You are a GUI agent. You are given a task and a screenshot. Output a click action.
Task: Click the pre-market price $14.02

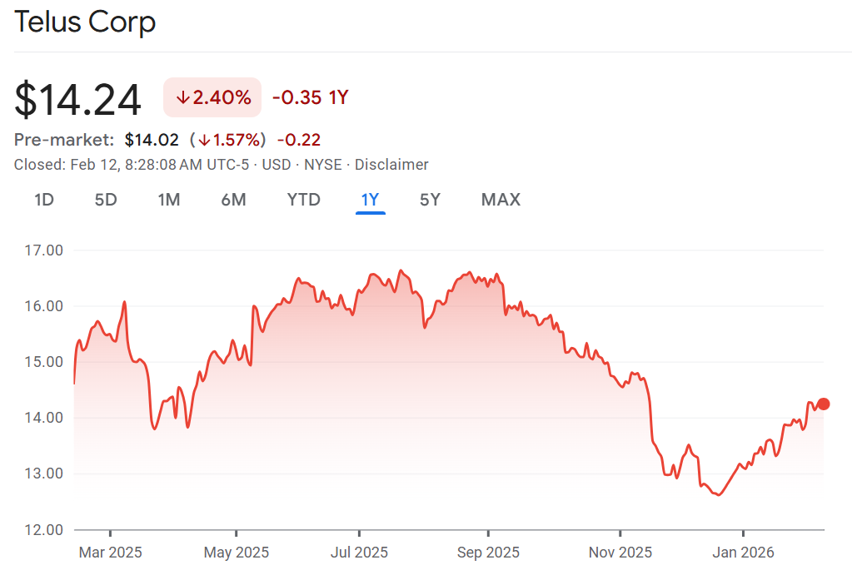point(152,140)
